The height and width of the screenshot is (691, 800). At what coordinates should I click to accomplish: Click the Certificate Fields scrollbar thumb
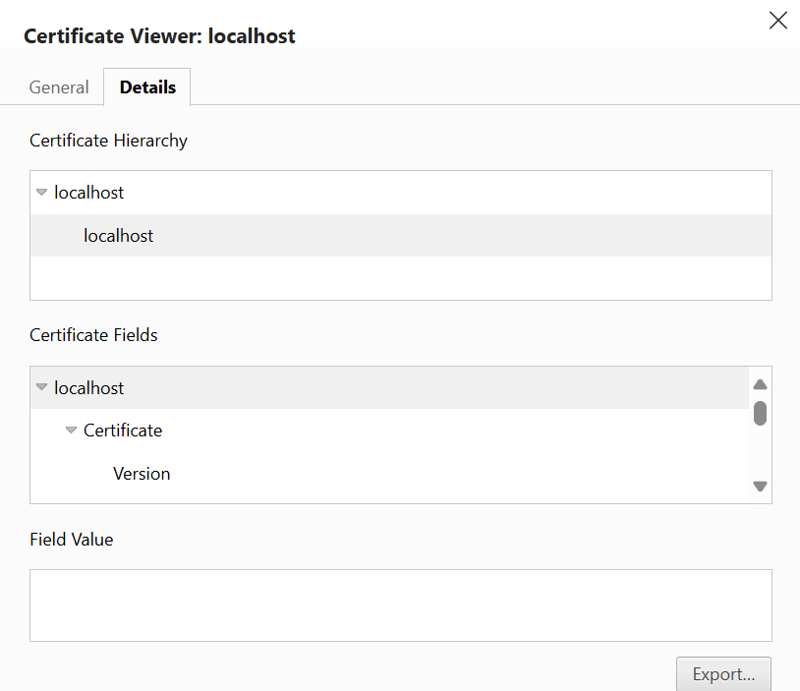(x=760, y=413)
